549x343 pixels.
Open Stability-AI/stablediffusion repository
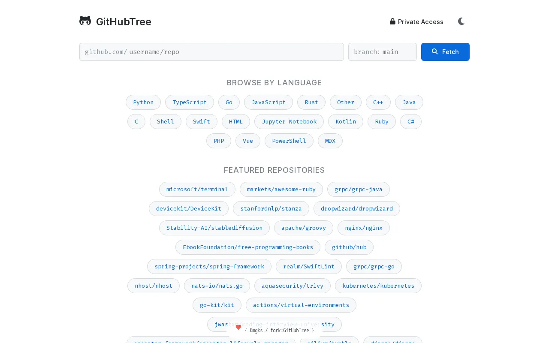click(214, 228)
